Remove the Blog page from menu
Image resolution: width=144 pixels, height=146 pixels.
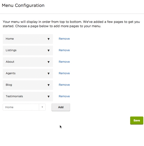64,85
